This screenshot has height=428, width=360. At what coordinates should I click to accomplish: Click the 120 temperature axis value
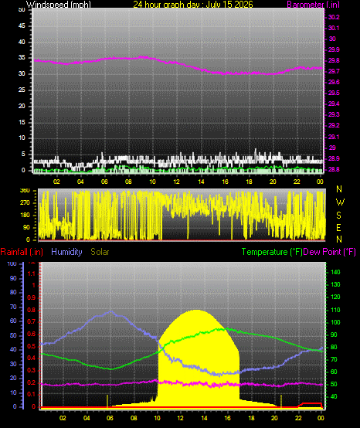335,297
